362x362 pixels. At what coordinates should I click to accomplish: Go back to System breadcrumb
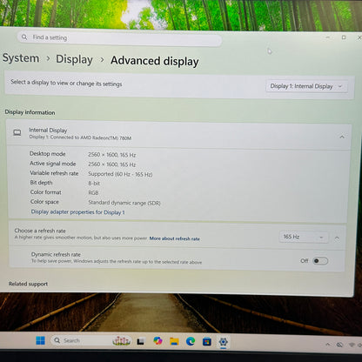click(x=21, y=58)
